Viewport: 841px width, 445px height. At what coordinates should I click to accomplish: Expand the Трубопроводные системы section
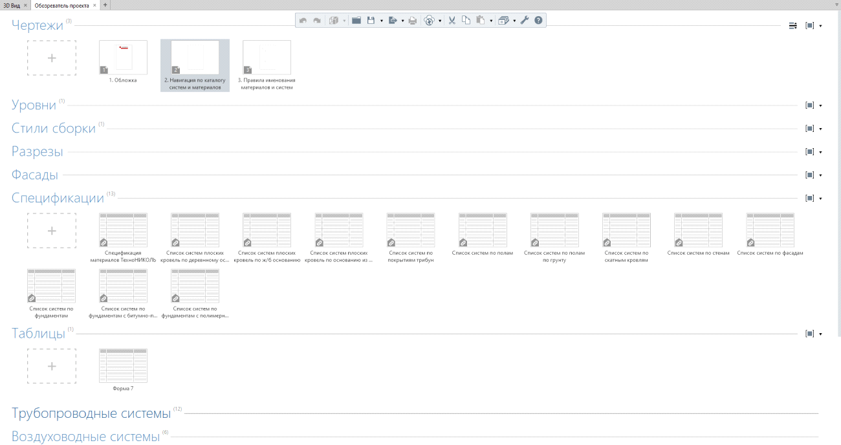point(91,413)
